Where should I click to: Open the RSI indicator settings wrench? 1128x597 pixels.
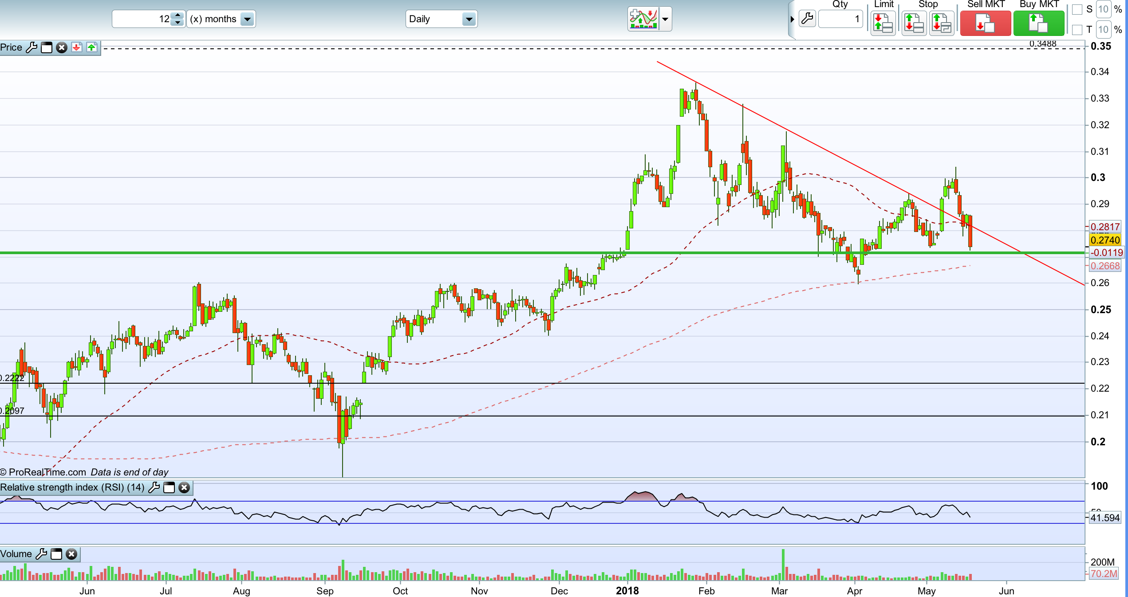pyautogui.click(x=154, y=487)
